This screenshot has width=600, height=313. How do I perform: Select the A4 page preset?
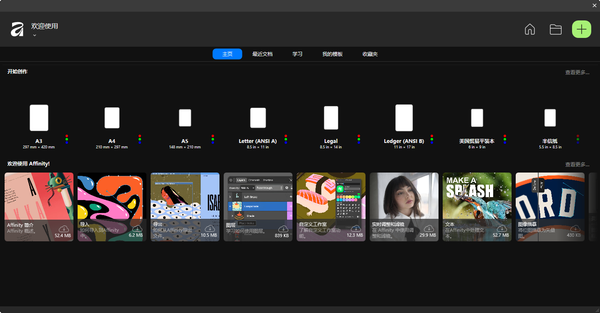click(x=112, y=118)
